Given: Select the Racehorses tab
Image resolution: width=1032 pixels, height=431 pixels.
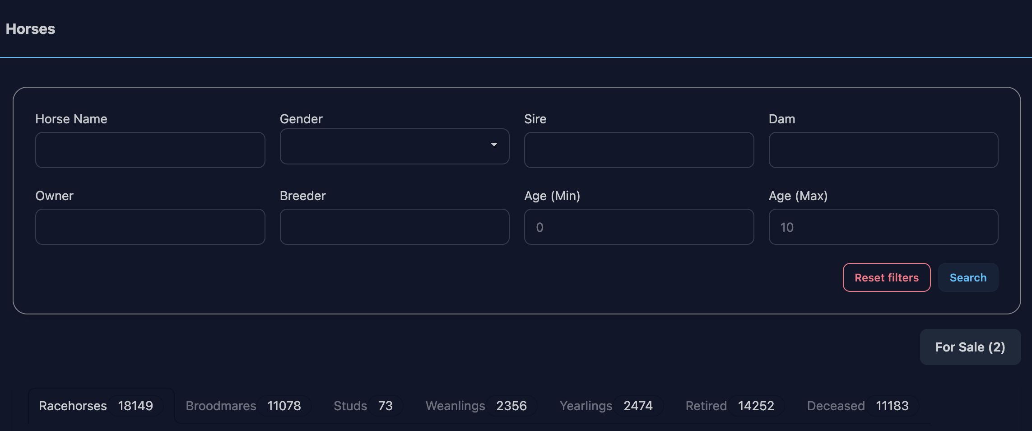Looking at the screenshot, I should pos(96,406).
